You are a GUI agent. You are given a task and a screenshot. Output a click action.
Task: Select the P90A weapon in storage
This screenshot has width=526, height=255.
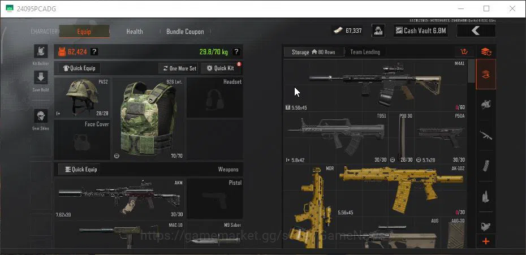[441, 137]
